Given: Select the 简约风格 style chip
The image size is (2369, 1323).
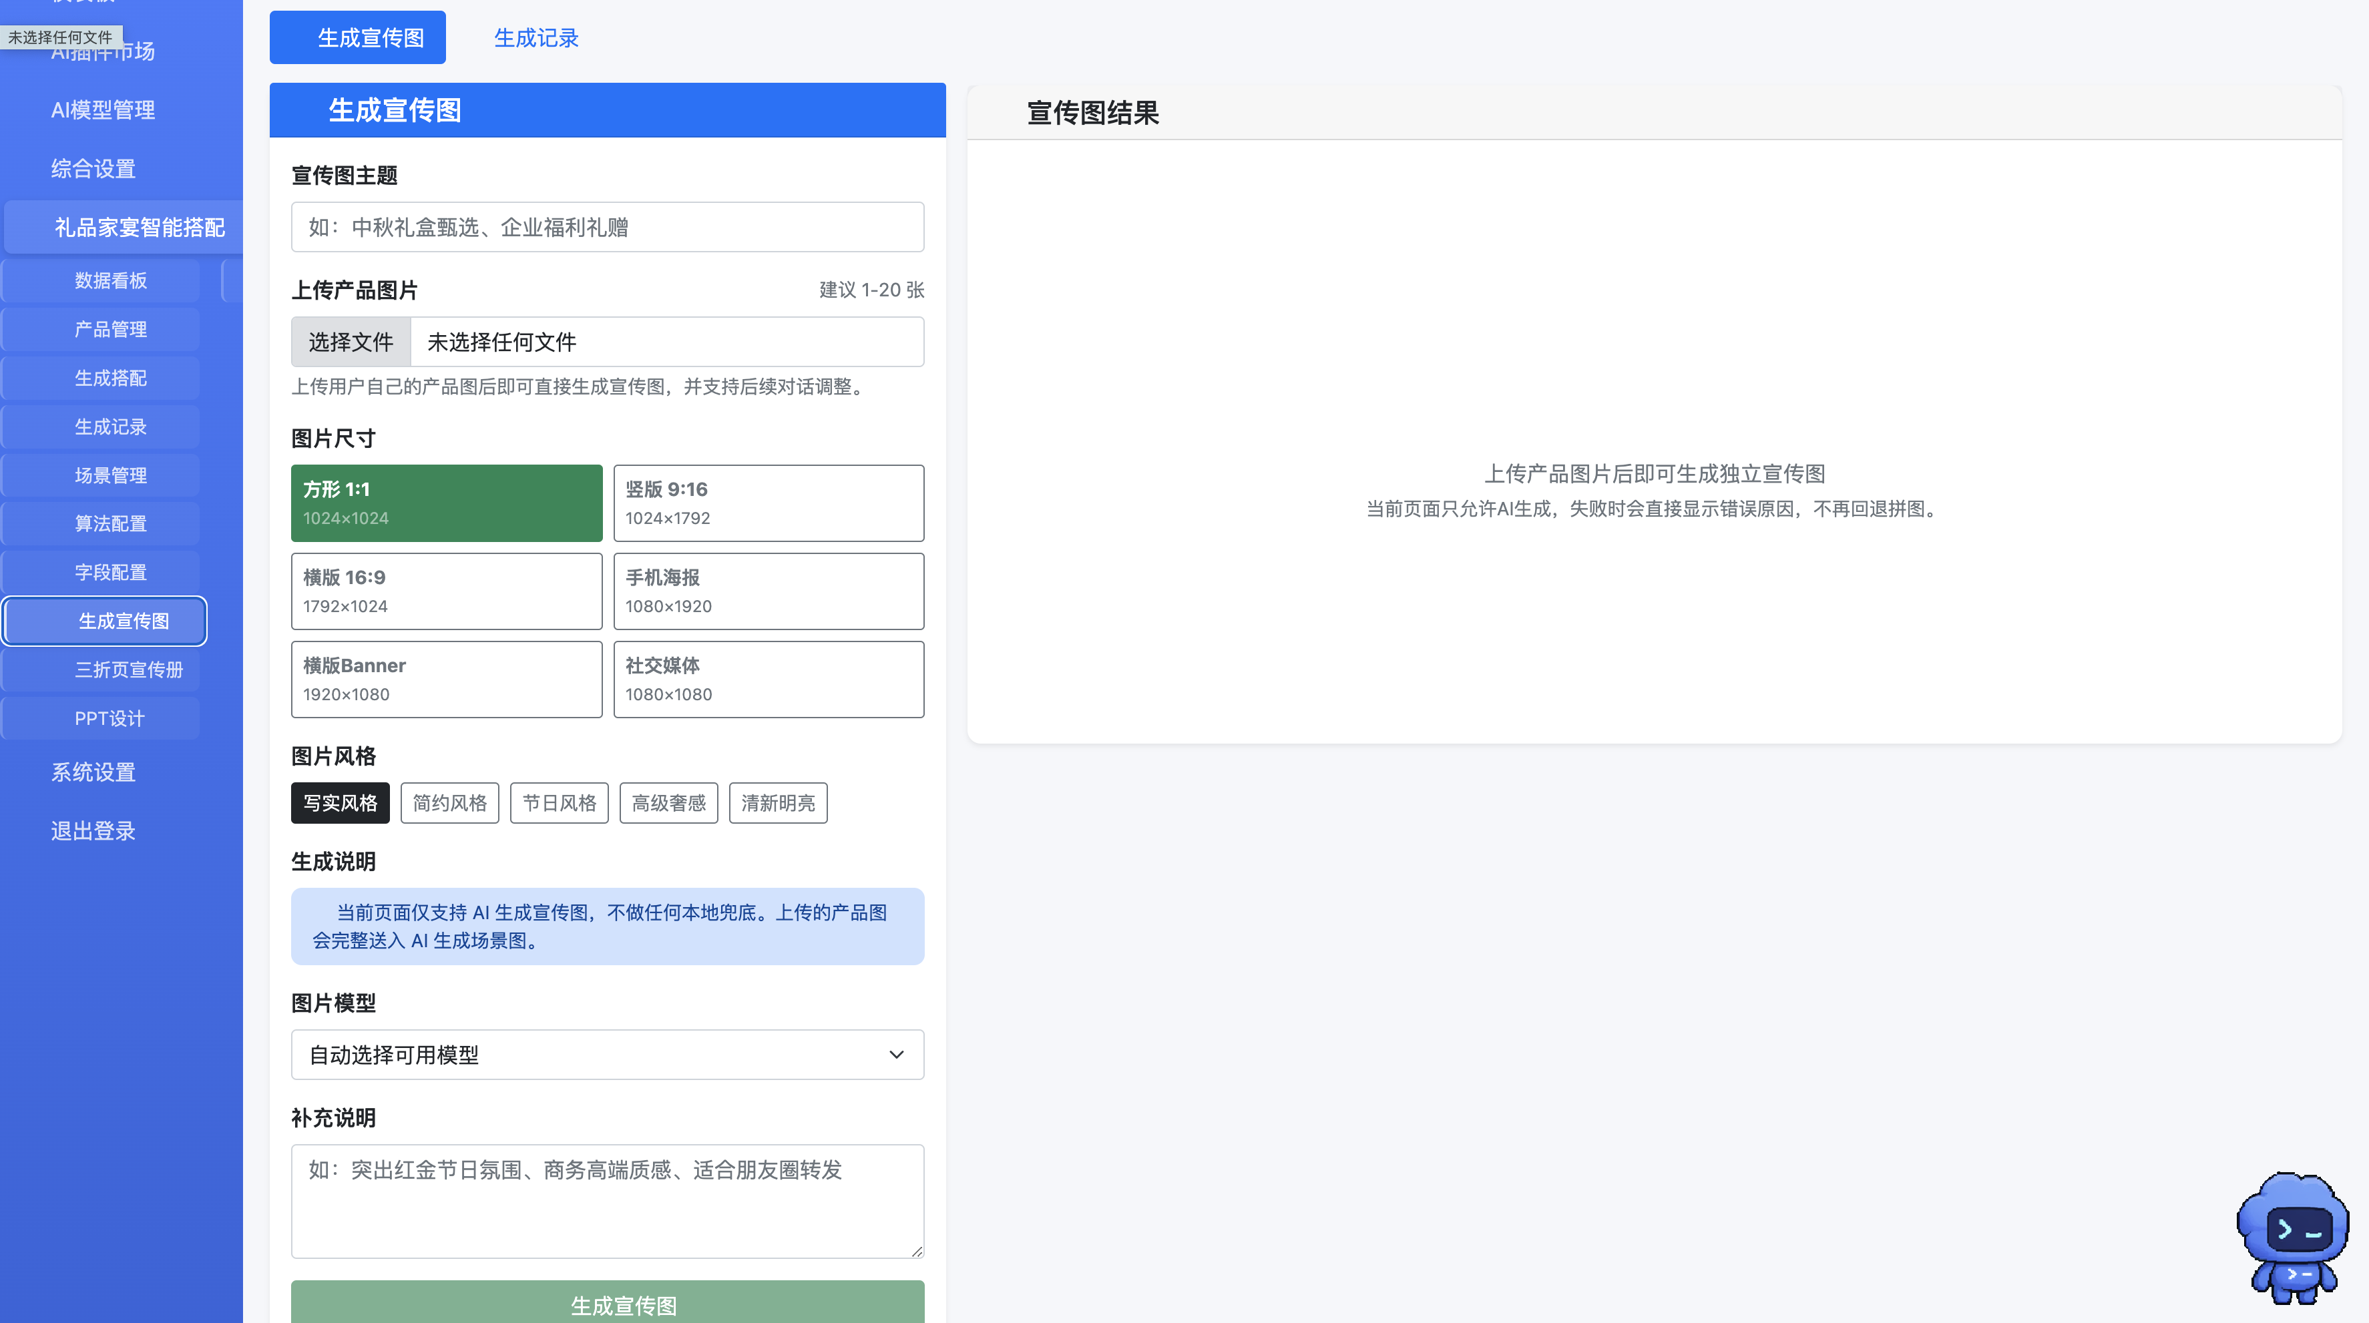Looking at the screenshot, I should [x=450, y=802].
